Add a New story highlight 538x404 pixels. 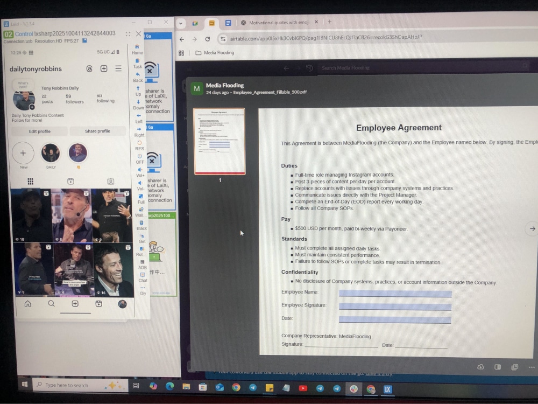tap(23, 153)
